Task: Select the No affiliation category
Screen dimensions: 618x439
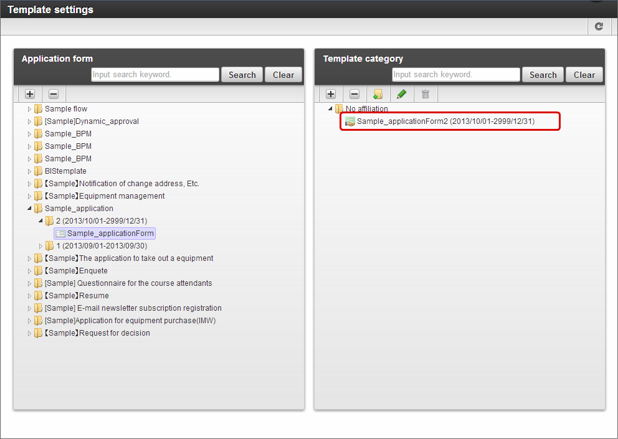Action: point(366,109)
